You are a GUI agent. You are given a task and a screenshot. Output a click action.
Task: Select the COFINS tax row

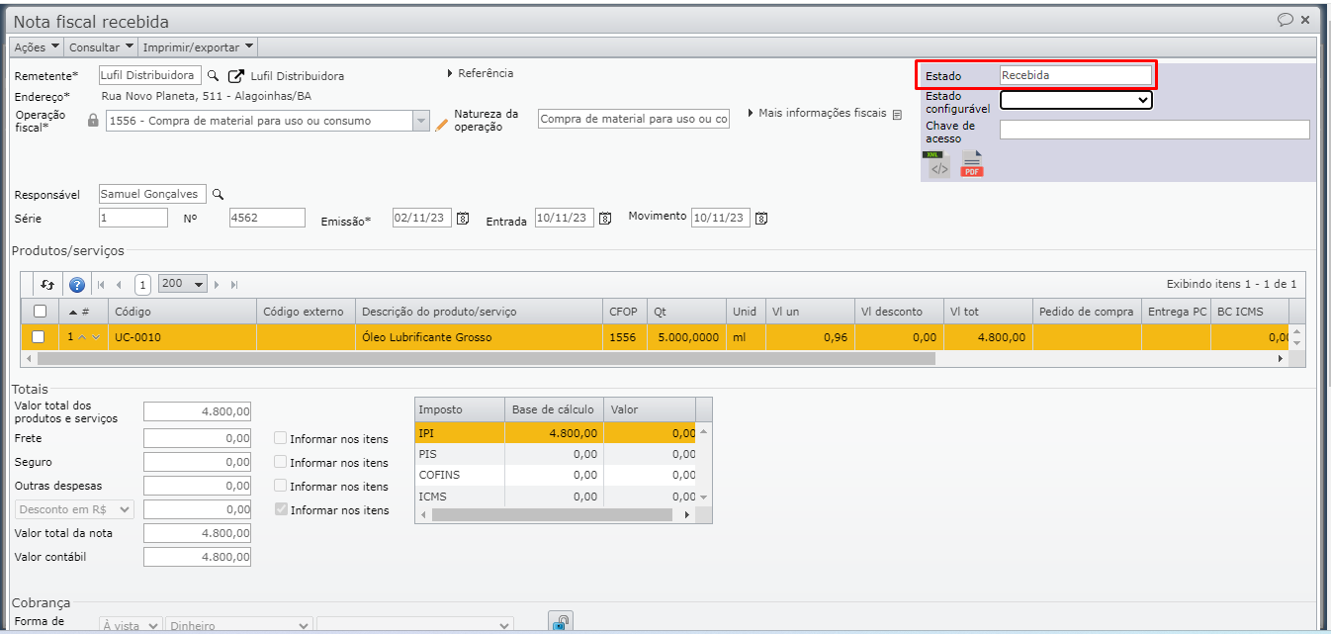[x=556, y=476]
